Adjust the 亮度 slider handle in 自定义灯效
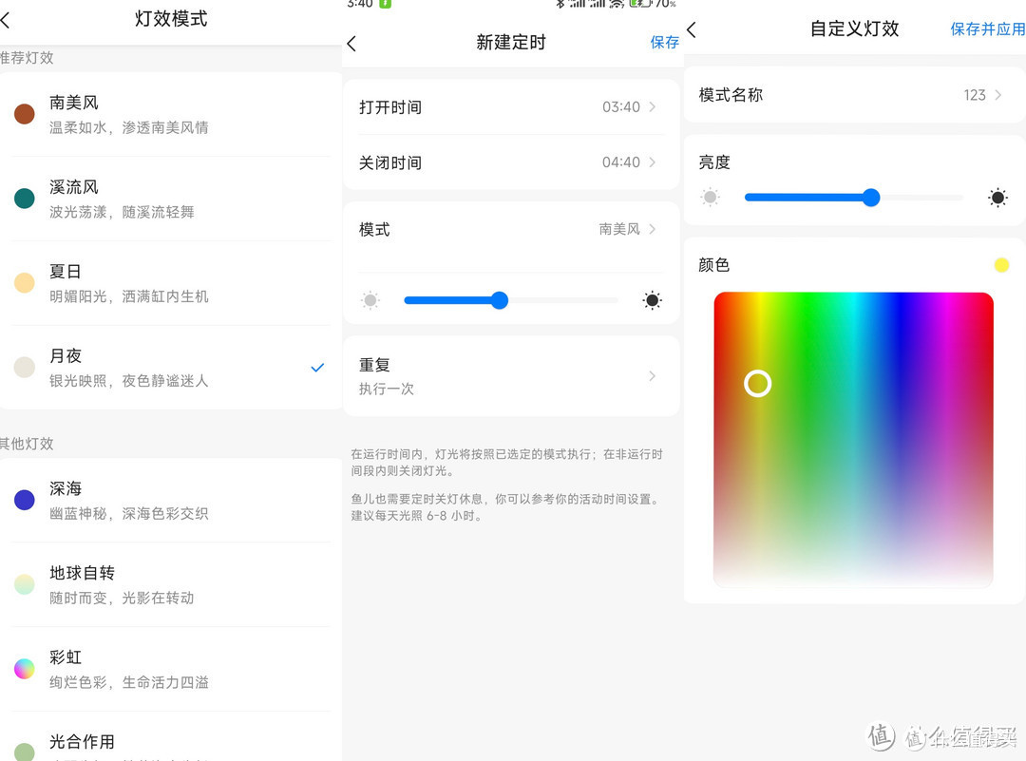The width and height of the screenshot is (1026, 761). (x=871, y=197)
